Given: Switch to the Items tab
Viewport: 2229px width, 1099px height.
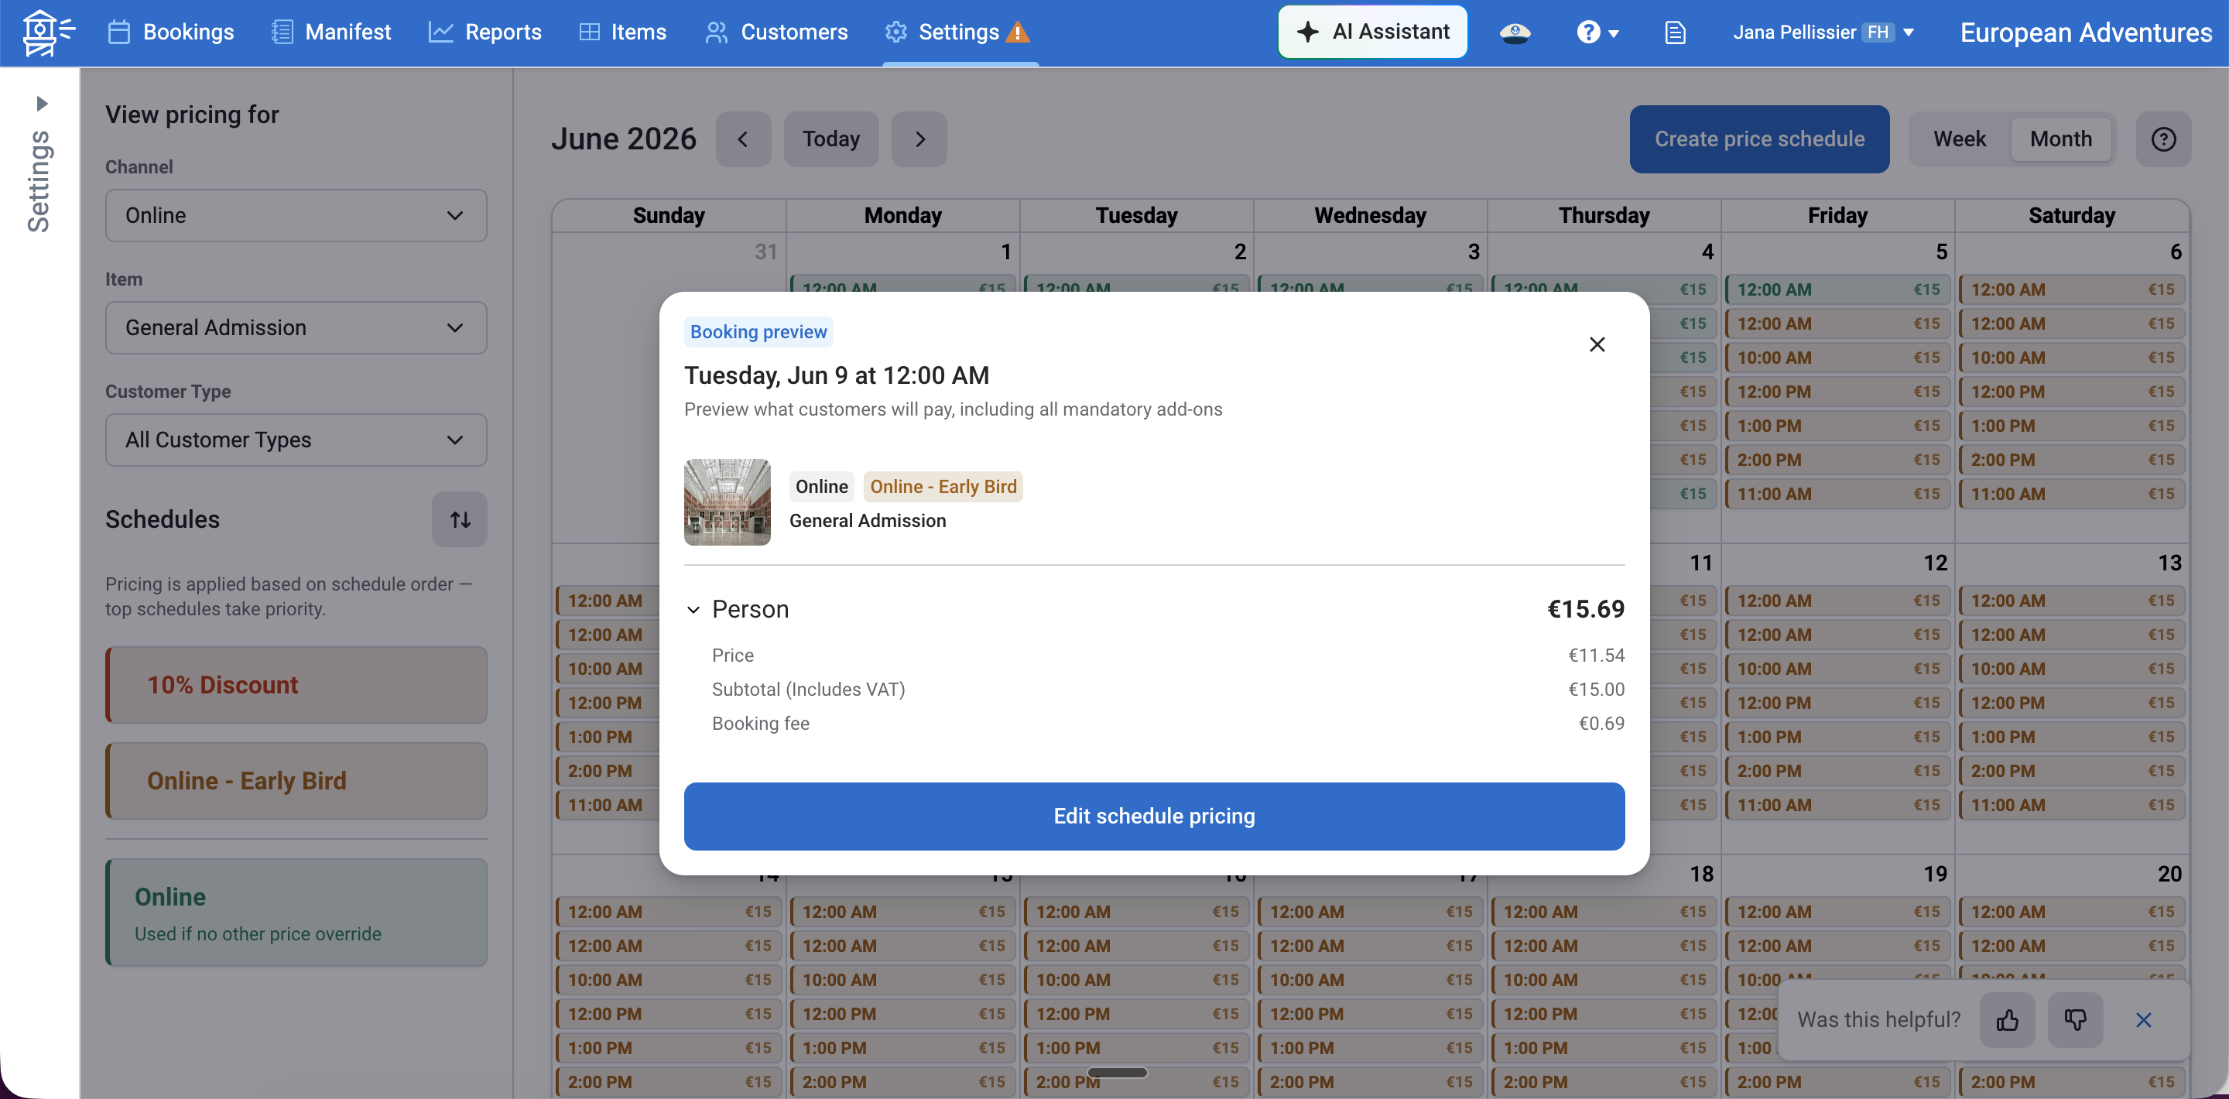Looking at the screenshot, I should (x=622, y=32).
